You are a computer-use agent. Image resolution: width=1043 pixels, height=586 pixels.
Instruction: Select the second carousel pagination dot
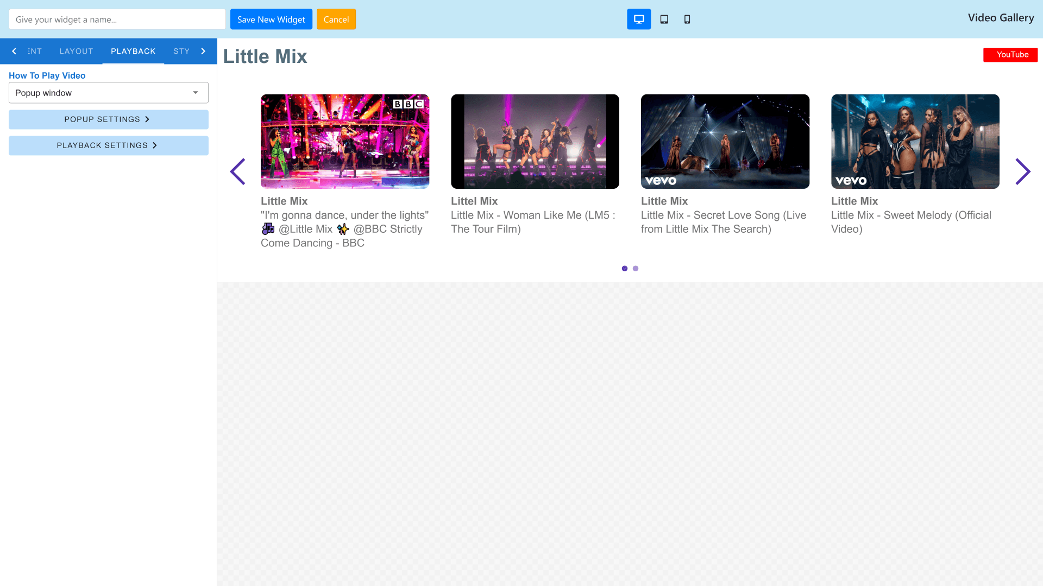[x=636, y=269]
